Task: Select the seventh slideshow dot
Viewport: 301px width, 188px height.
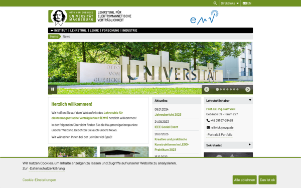Action: [x=237, y=89]
